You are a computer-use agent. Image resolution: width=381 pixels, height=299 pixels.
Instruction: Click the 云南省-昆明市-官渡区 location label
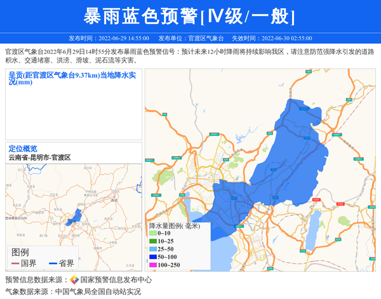coord(39,157)
